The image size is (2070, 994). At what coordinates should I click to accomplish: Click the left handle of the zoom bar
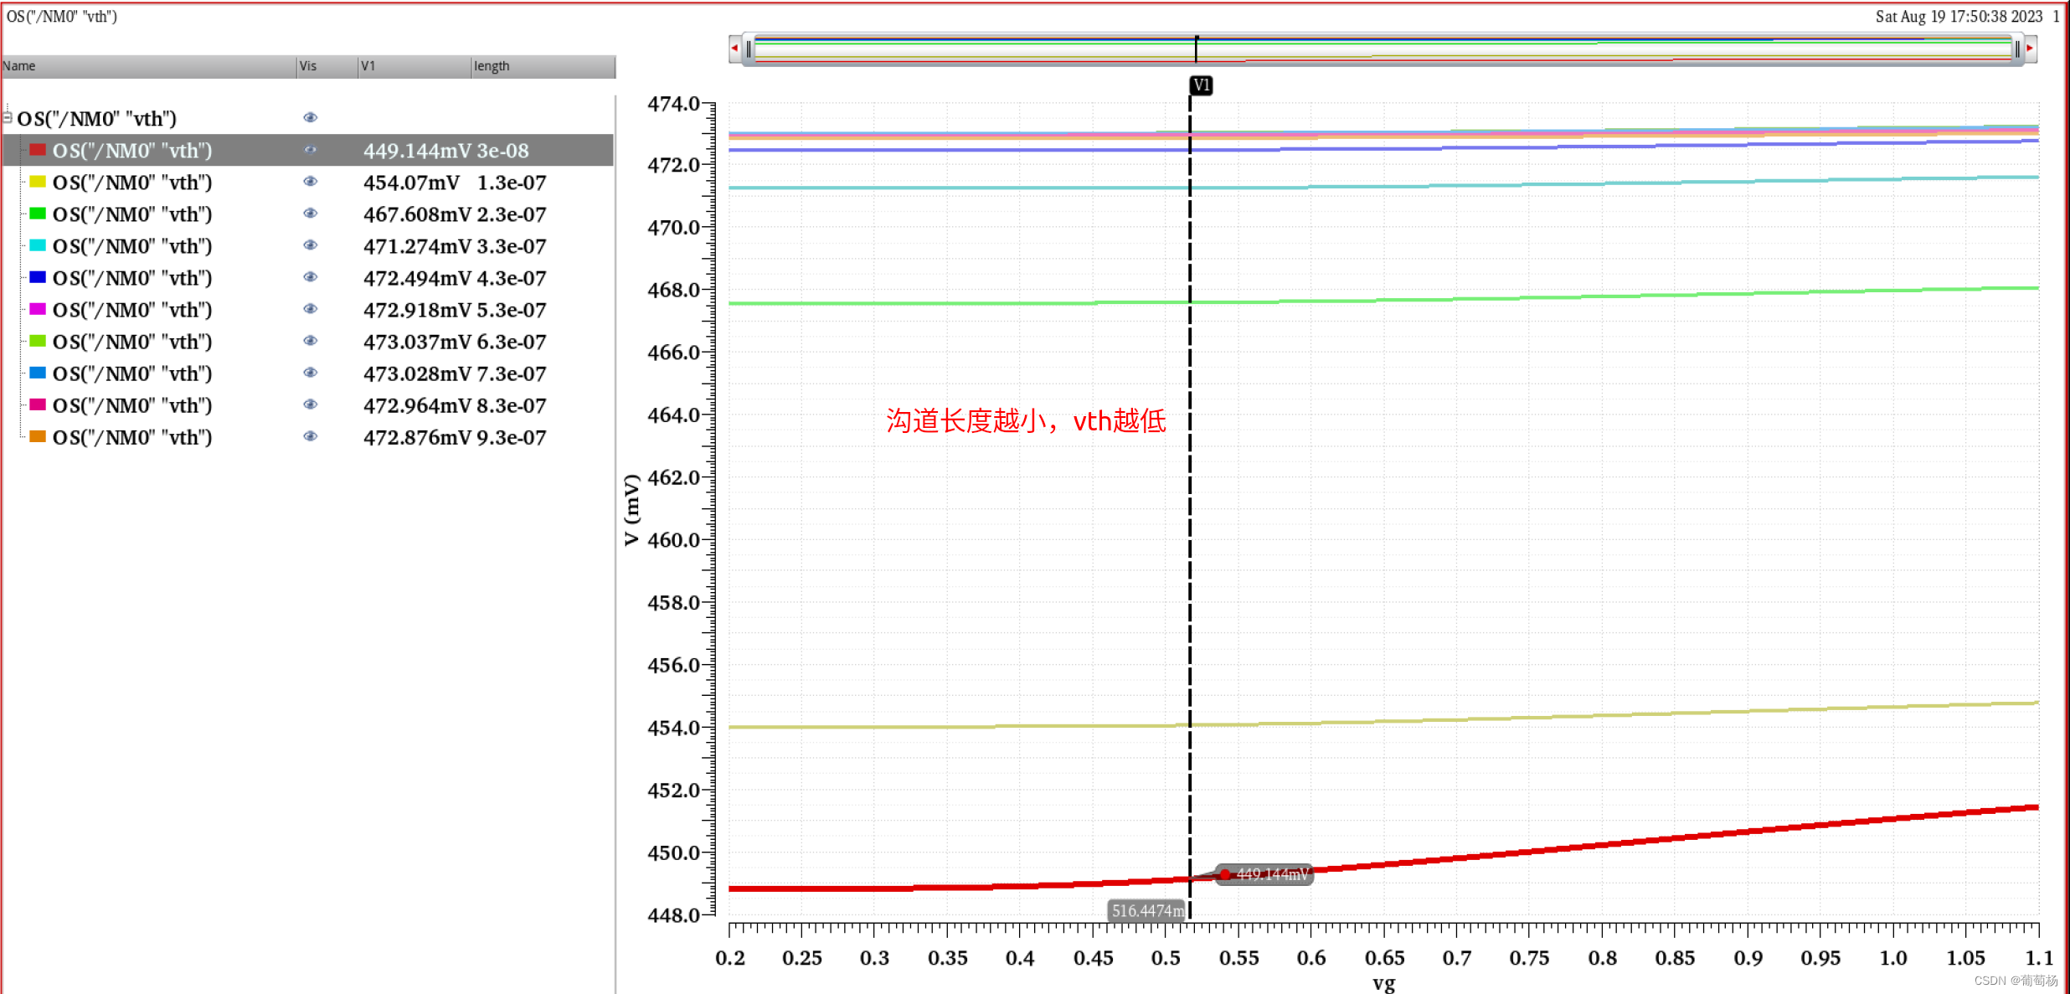[x=749, y=49]
